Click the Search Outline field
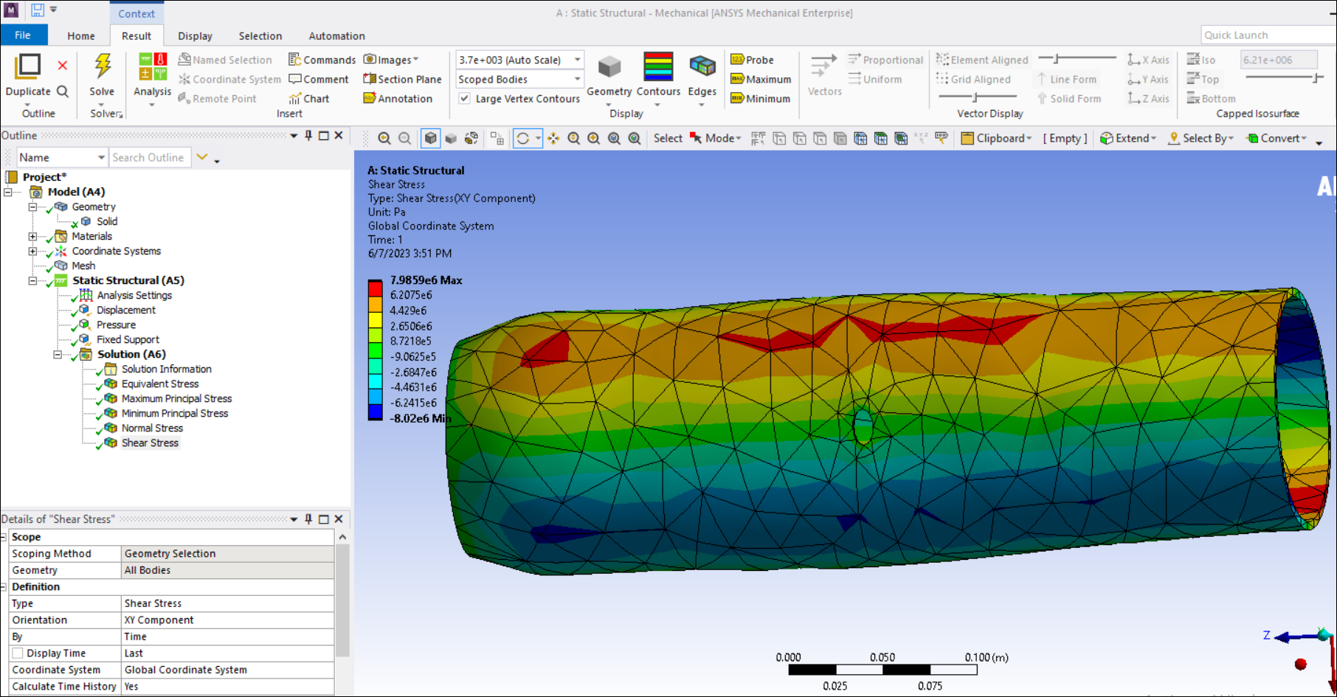This screenshot has width=1337, height=697. tap(150, 157)
